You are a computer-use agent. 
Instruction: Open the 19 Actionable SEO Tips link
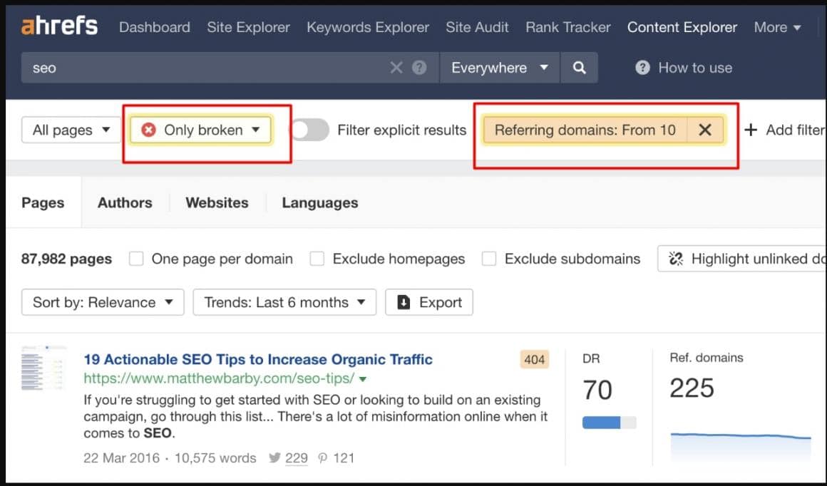pyautogui.click(x=258, y=359)
